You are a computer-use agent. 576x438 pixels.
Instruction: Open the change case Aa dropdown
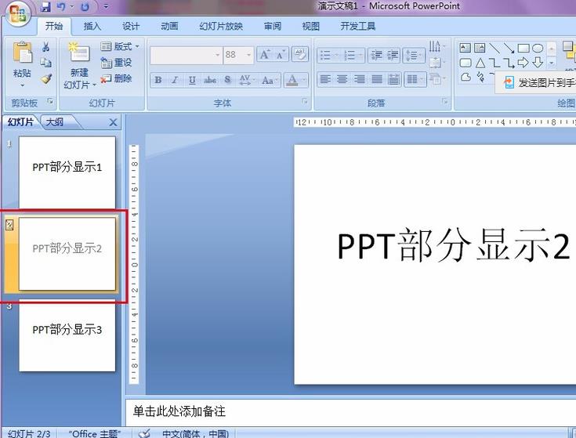pyautogui.click(x=270, y=80)
